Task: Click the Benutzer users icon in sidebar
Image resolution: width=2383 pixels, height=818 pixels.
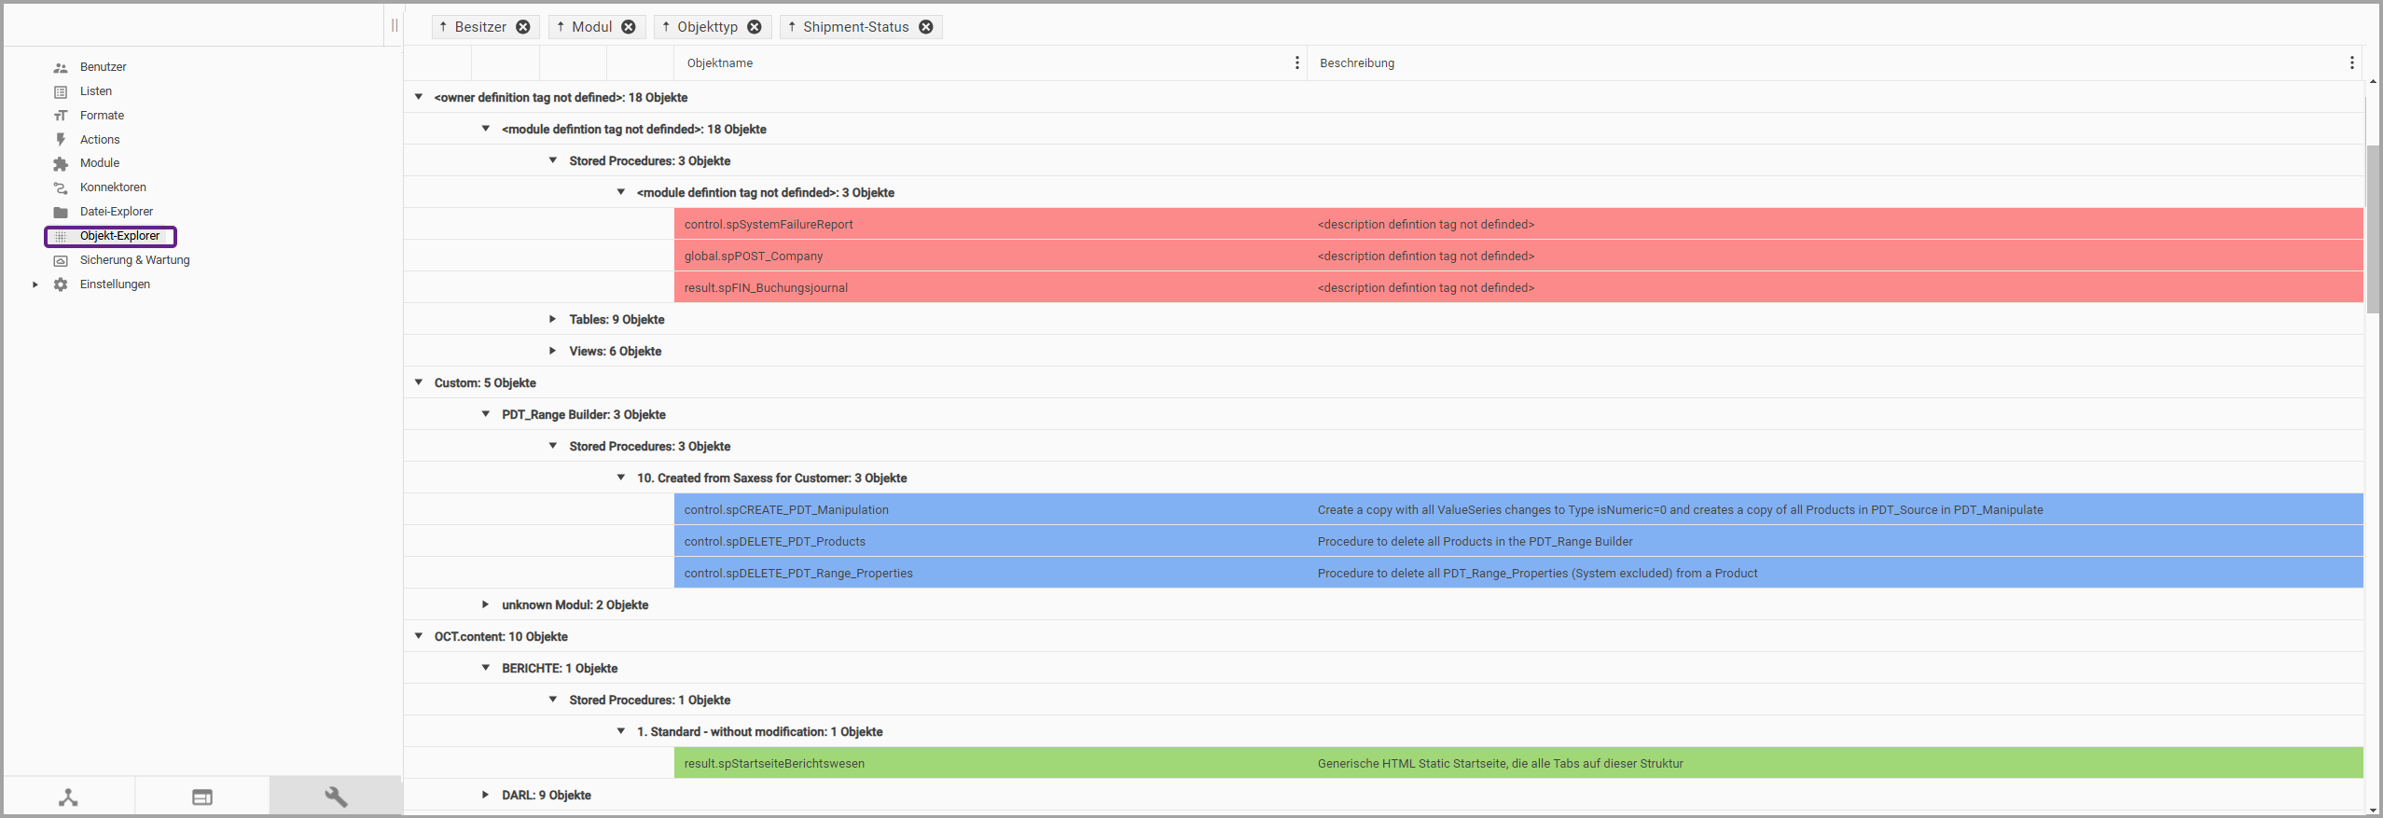Action: pyautogui.click(x=61, y=67)
